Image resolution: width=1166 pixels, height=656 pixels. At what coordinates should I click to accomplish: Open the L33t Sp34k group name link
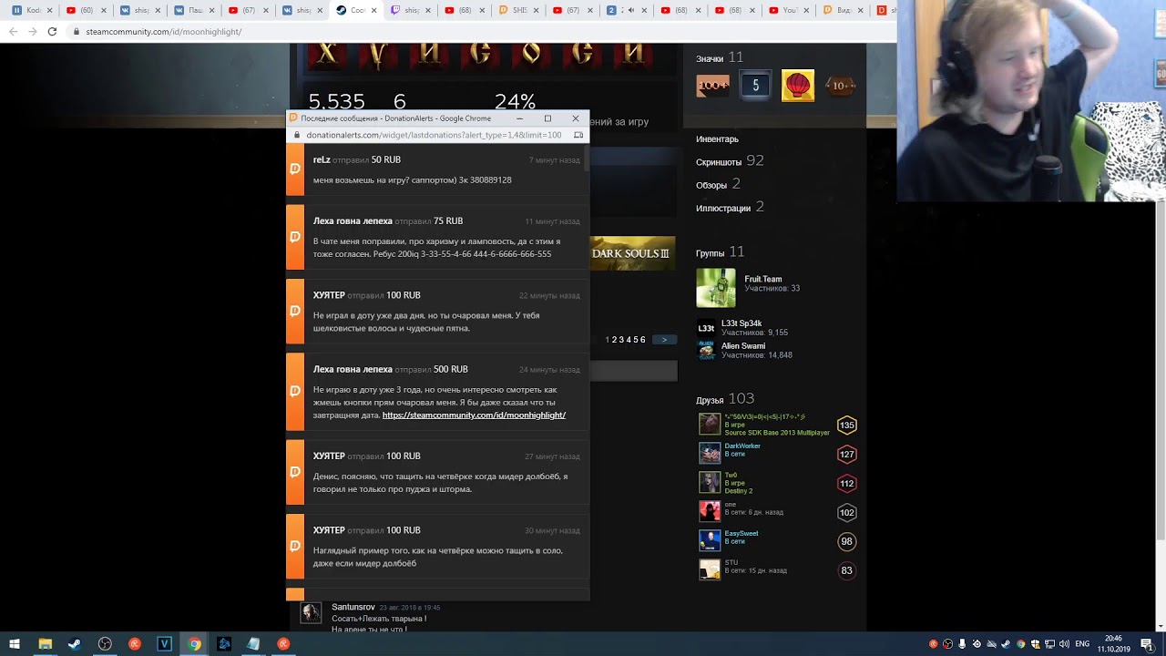[742, 323]
